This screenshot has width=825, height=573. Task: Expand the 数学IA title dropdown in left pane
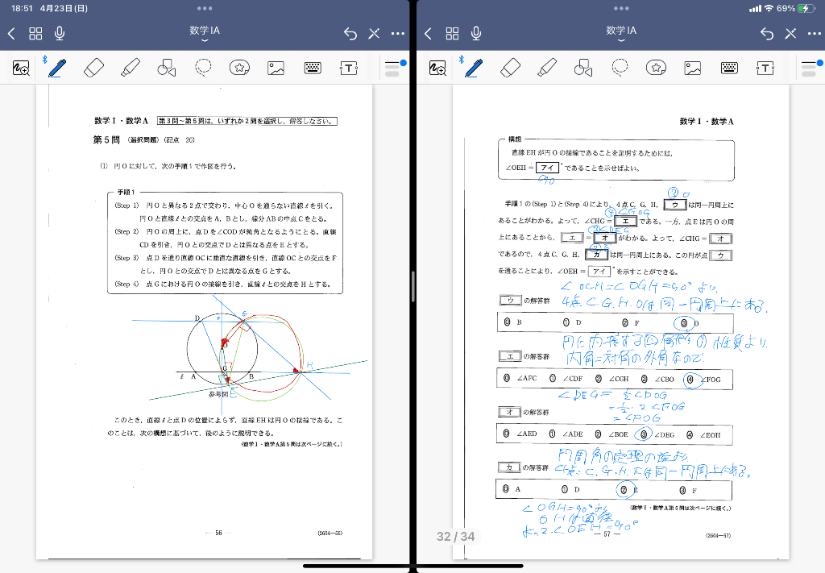coord(205,34)
